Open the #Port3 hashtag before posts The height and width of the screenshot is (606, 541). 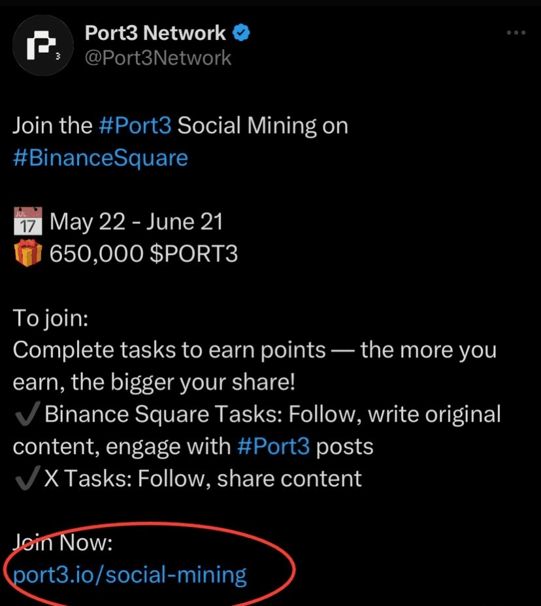tap(273, 447)
